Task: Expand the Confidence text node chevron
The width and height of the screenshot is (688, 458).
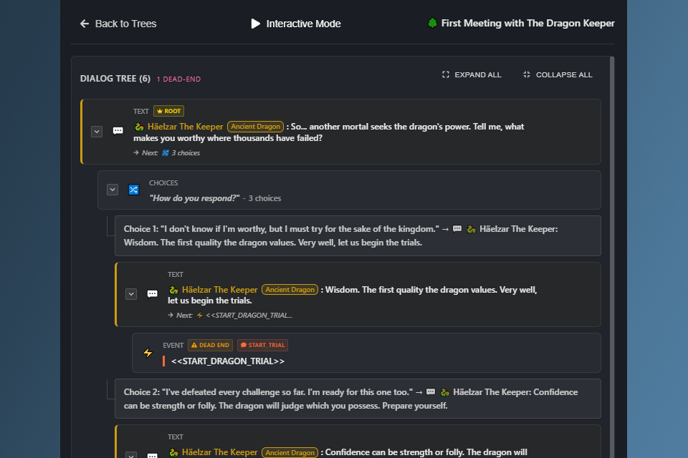Action: (x=130, y=456)
